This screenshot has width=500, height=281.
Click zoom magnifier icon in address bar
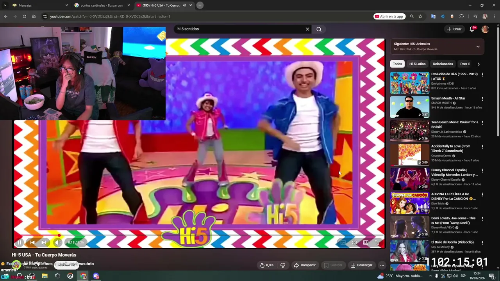point(412,16)
